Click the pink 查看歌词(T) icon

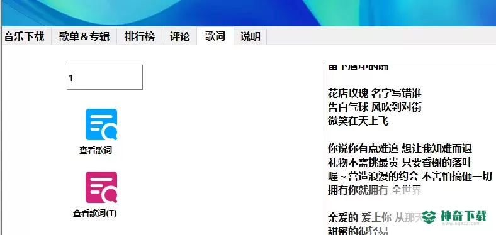point(101,187)
